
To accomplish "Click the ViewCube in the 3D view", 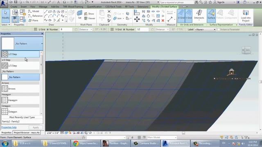I will (246, 50).
